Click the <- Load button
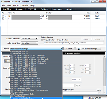Viewport: 107px width, 99px height. pyautogui.click(x=69, y=49)
